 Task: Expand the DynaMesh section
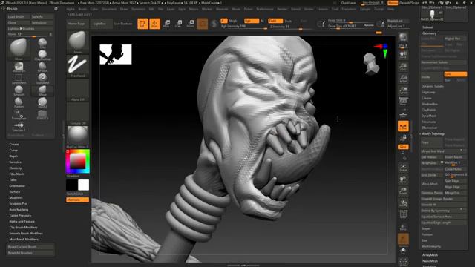point(429,116)
